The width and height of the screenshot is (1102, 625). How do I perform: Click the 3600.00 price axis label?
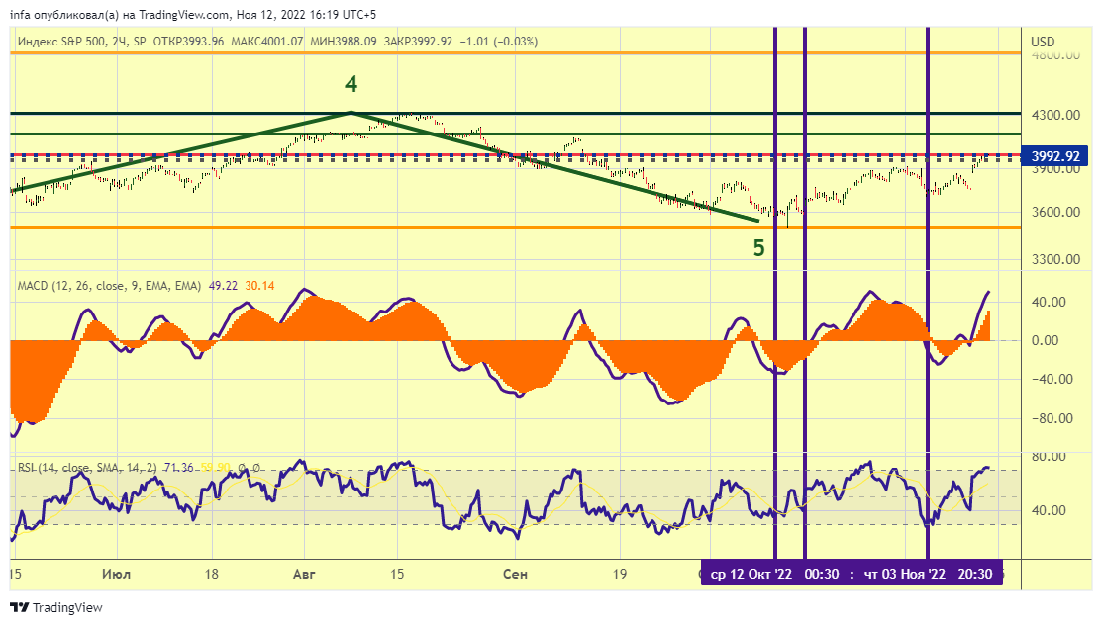[x=1055, y=212]
